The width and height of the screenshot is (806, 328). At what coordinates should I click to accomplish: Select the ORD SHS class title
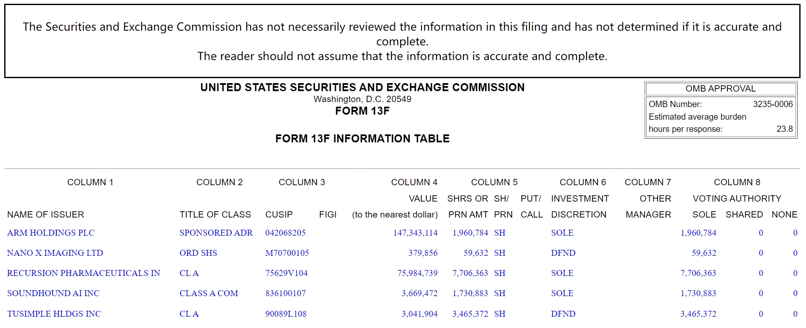198,253
